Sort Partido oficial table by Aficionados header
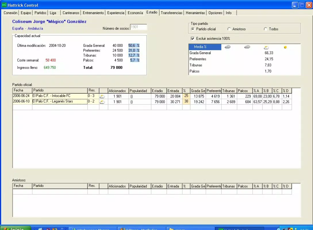This screenshot has width=313, height=230. (118, 91)
